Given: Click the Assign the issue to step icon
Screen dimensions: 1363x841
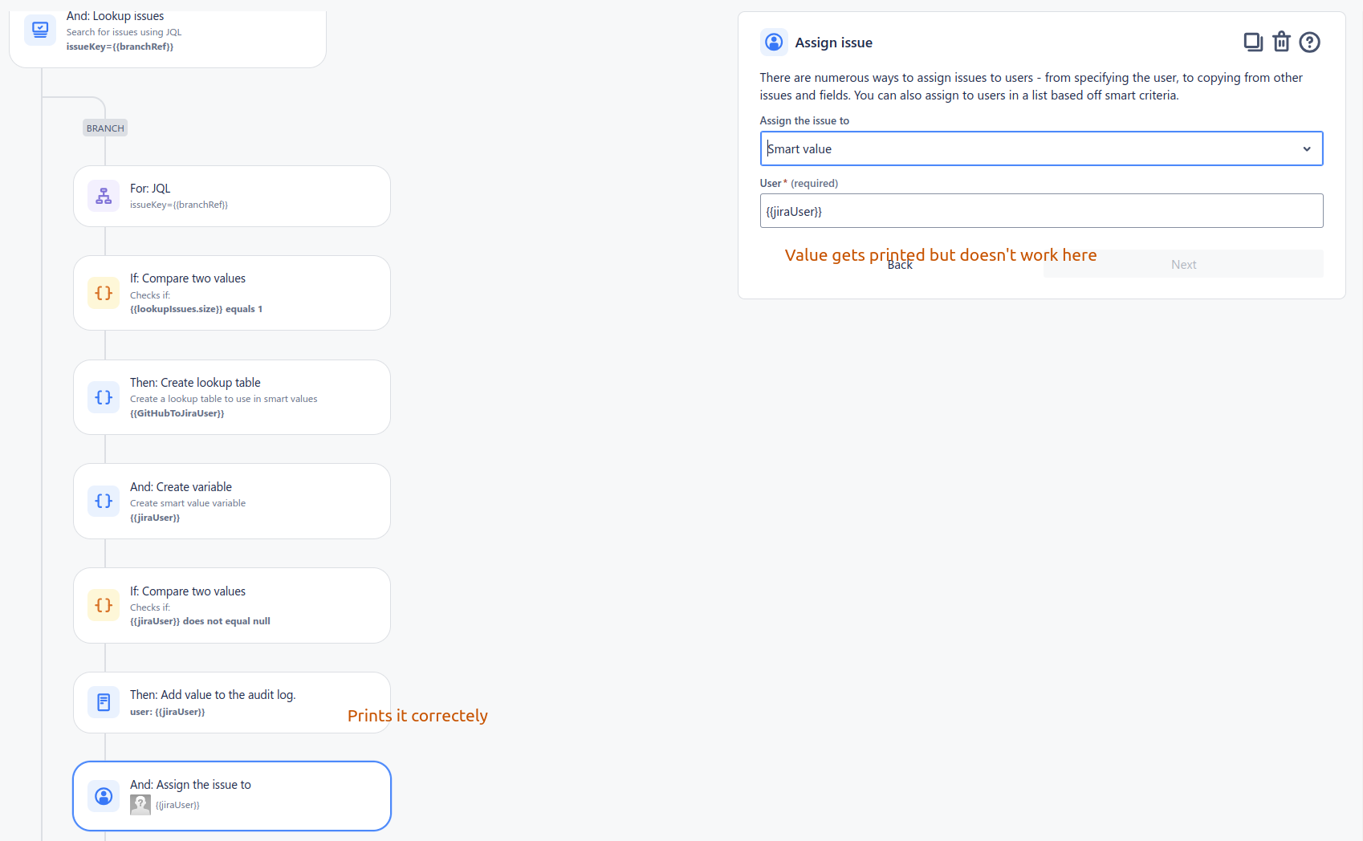Looking at the screenshot, I should point(104,796).
